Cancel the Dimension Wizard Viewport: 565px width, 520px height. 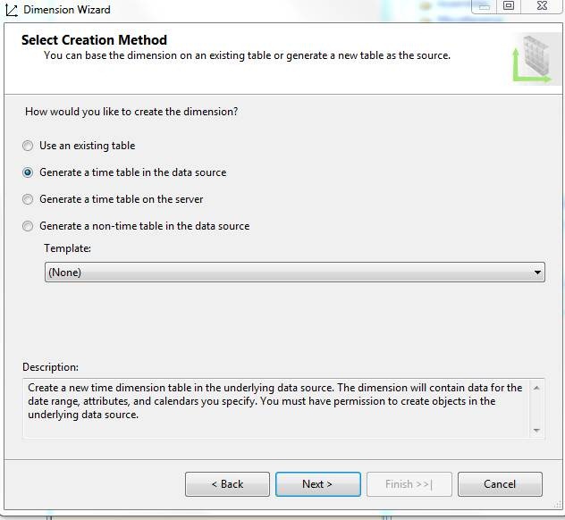click(500, 484)
